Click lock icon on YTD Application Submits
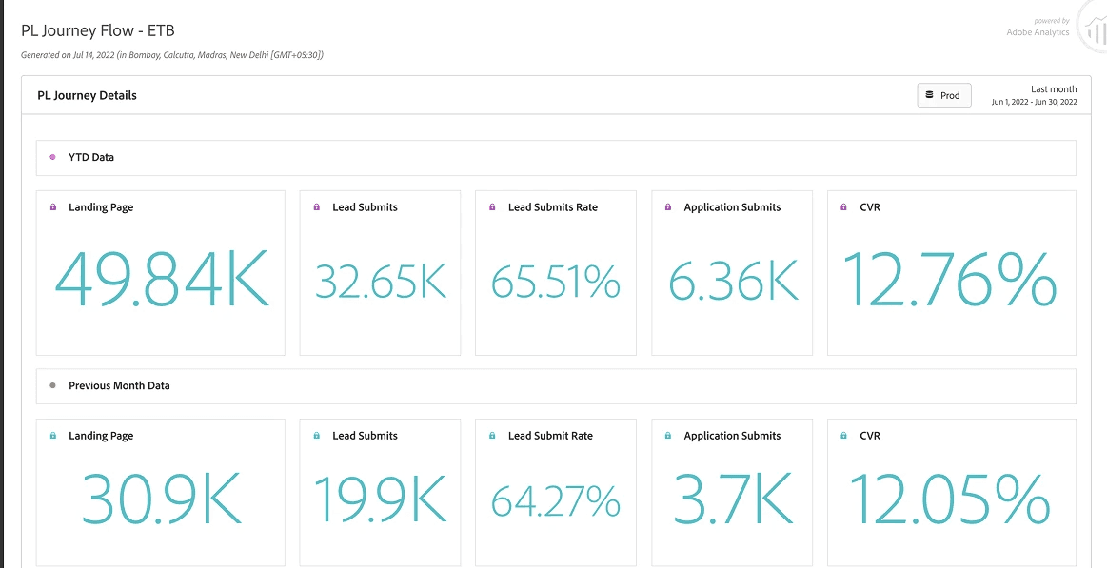Screen dimensions: 1107x568 pyautogui.click(x=668, y=207)
